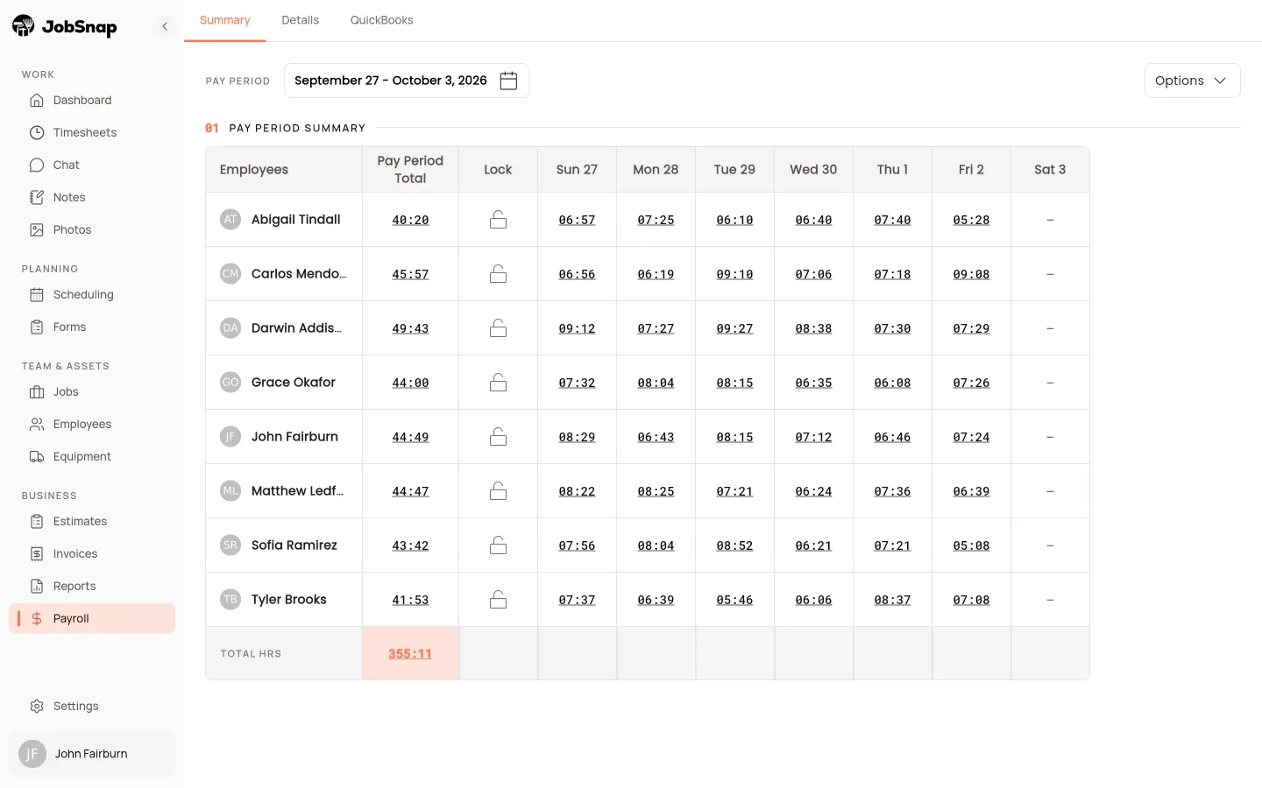Select employee Grace Okafor in the table

coord(294,383)
